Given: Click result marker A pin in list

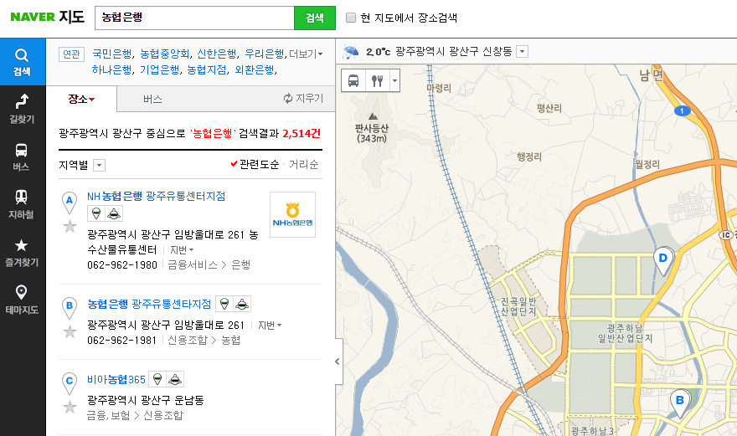Looking at the screenshot, I should [x=70, y=203].
